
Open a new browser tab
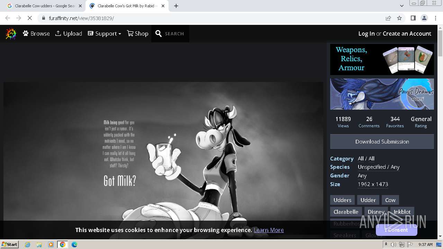tap(176, 6)
